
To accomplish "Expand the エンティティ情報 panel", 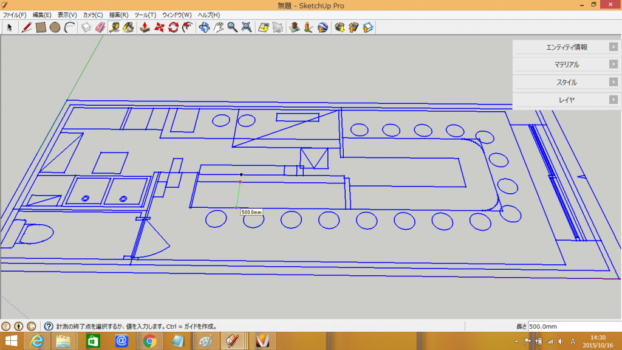I will pos(566,47).
